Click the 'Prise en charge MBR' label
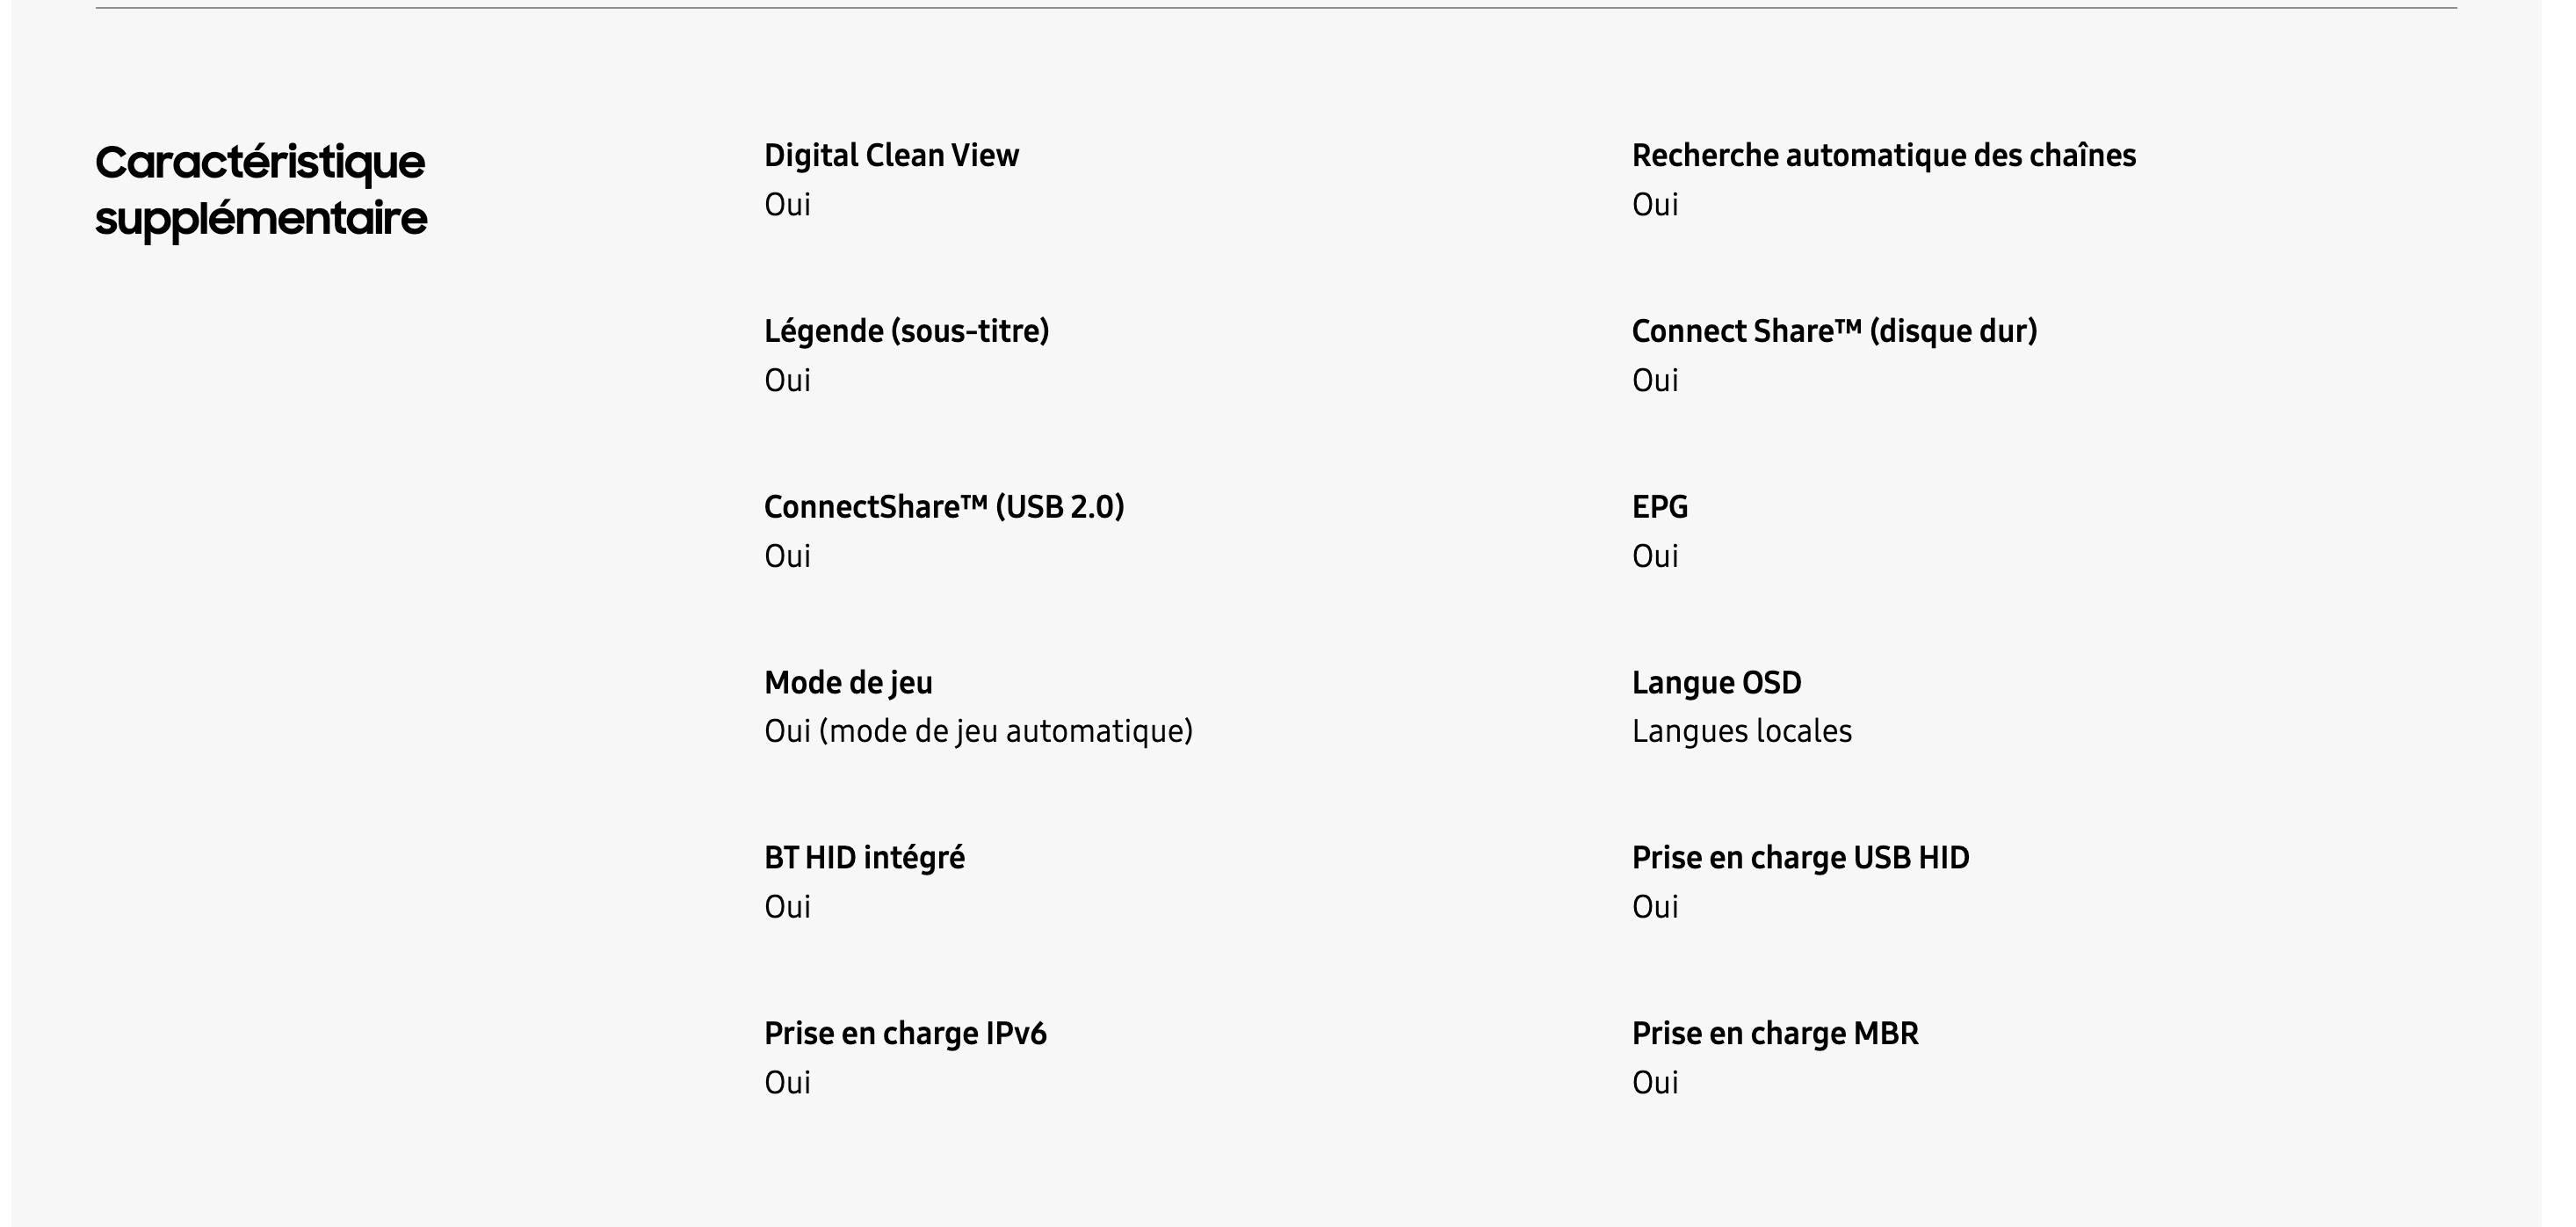This screenshot has width=2576, height=1227. coord(1775,1033)
